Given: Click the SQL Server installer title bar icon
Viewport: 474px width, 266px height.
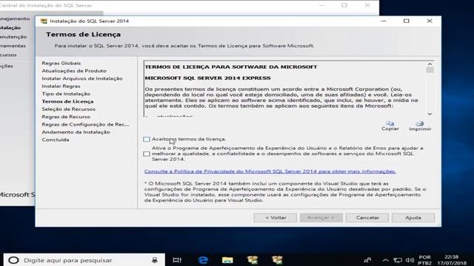Looking at the screenshot, I should click(44, 21).
